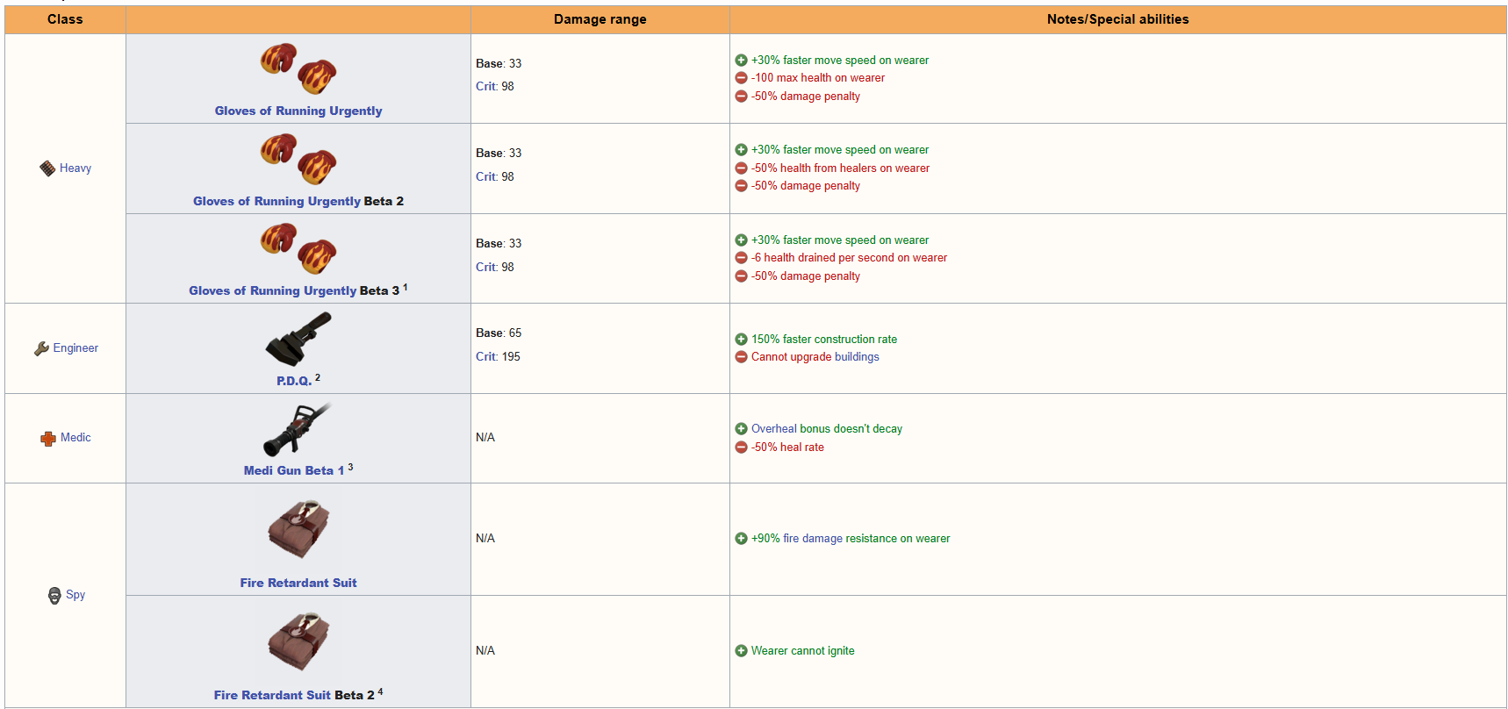1508x709 pixels.
Task: Select the -100 max health on wearer note
Action: 818,78
